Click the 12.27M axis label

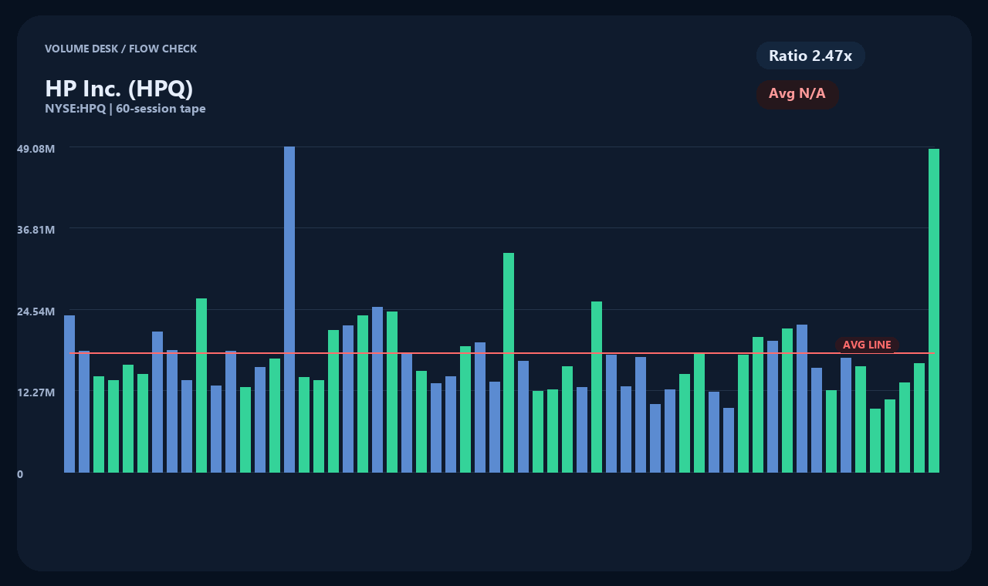pyautogui.click(x=36, y=392)
